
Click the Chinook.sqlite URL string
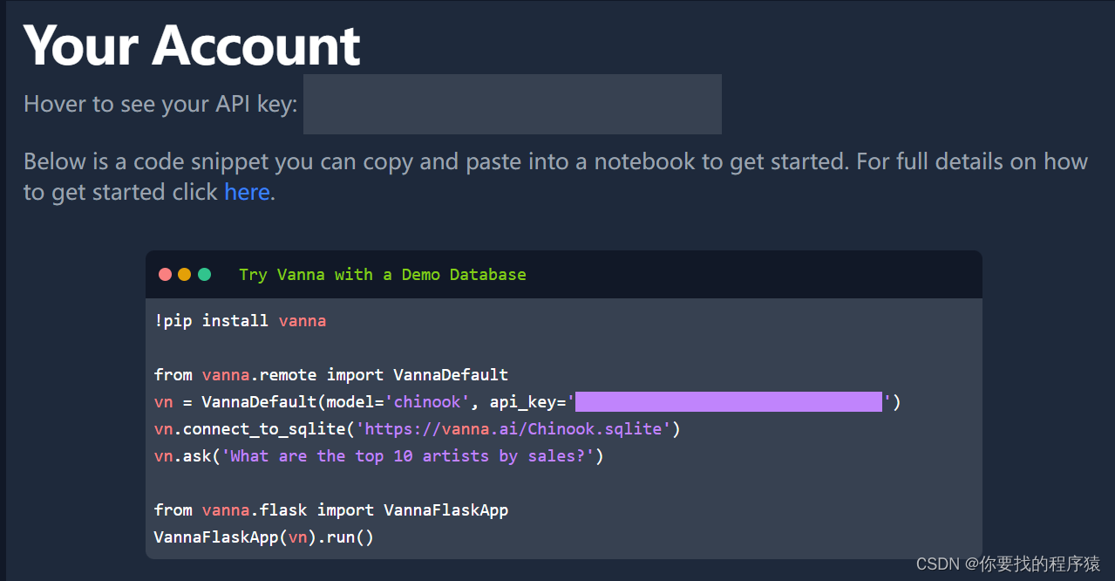click(x=513, y=428)
